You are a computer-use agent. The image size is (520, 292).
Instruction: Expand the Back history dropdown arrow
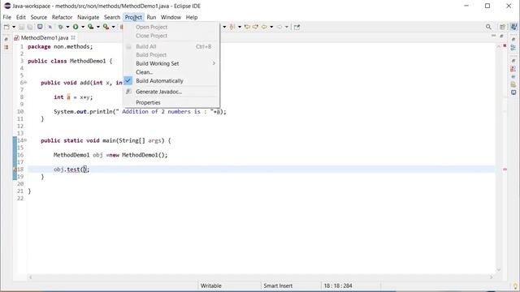271,27
